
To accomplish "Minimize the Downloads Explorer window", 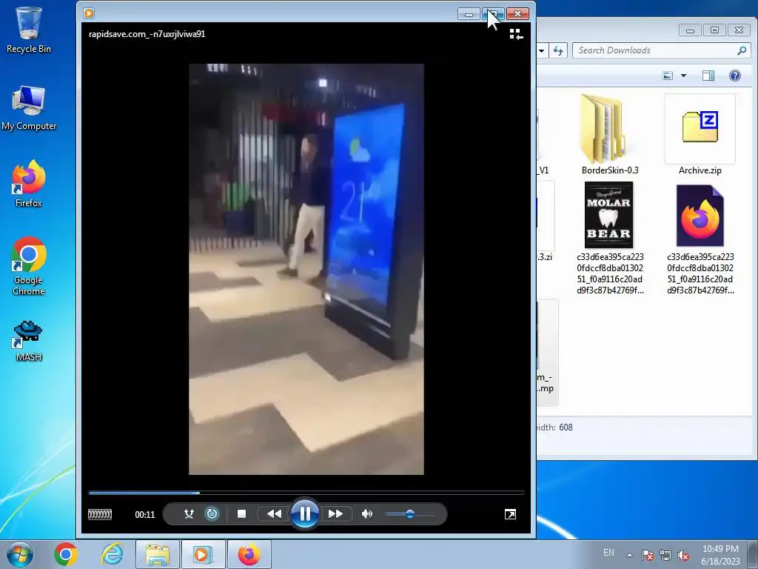I will (x=690, y=30).
